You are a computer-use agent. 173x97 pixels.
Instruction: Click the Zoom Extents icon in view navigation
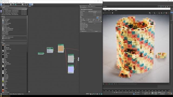point(97,94)
